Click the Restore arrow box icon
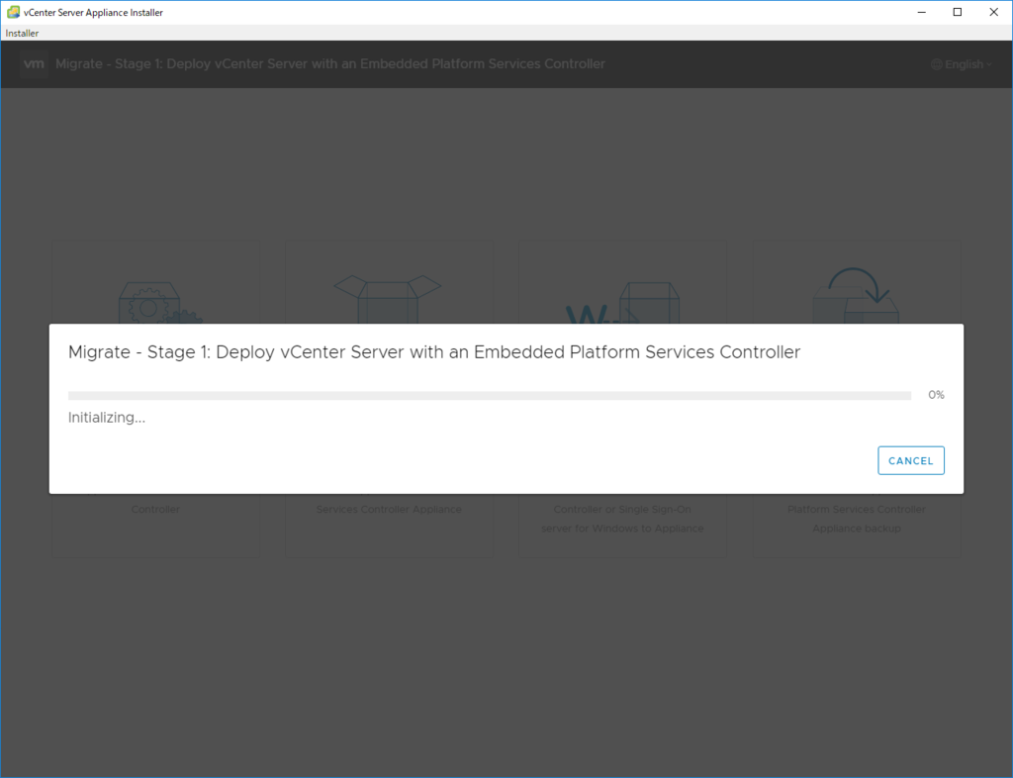This screenshot has width=1013, height=778. tap(856, 295)
